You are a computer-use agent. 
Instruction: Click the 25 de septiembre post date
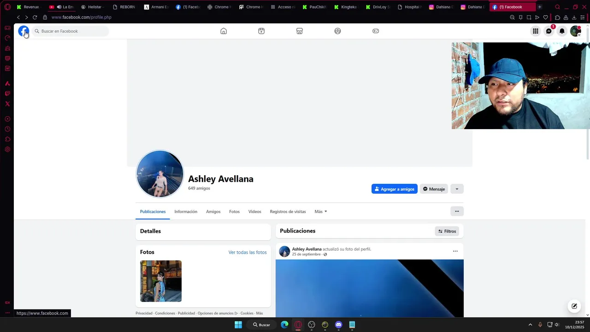pos(306,255)
